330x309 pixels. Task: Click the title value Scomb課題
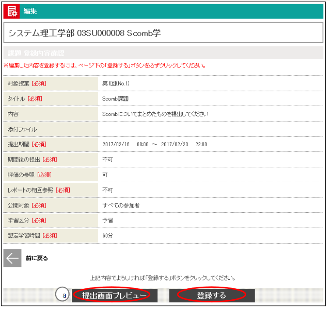[115, 98]
